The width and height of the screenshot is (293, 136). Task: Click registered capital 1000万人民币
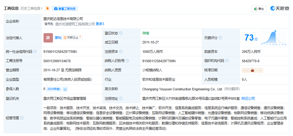pyautogui.click(x=152, y=52)
